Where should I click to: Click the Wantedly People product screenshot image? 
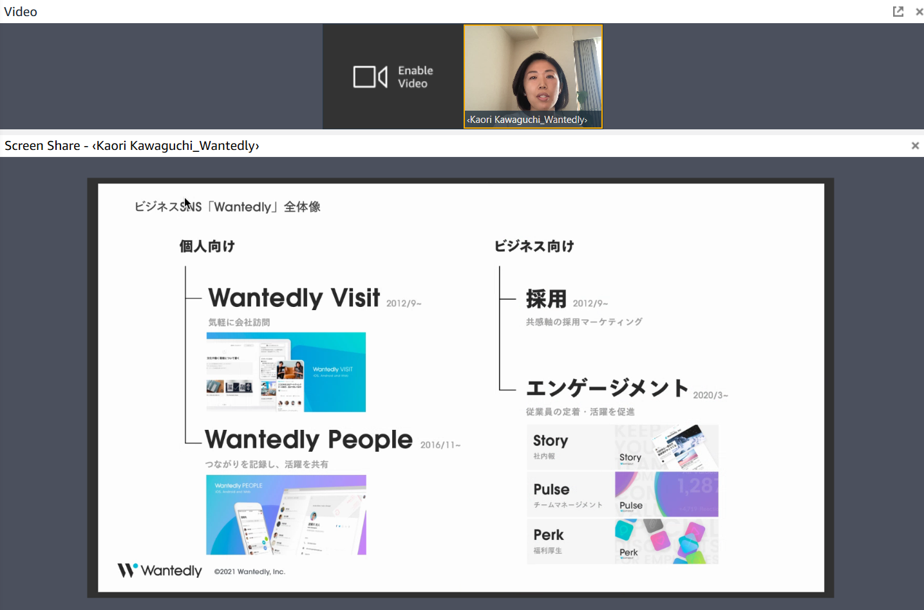(286, 515)
